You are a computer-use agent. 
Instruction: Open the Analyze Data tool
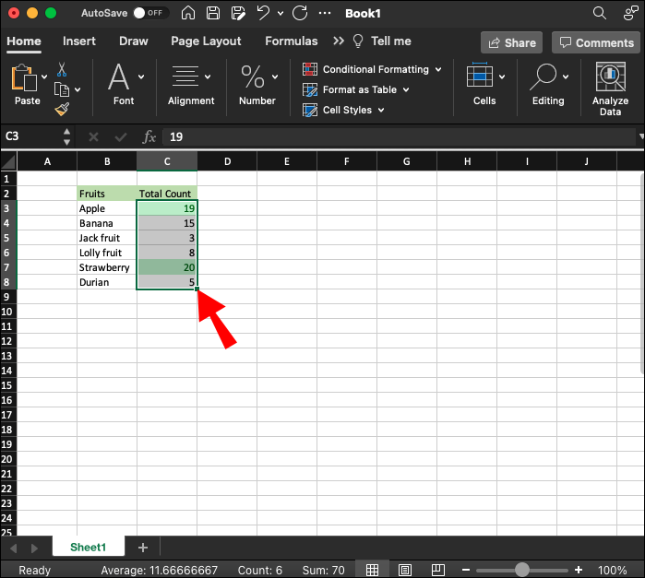point(610,88)
